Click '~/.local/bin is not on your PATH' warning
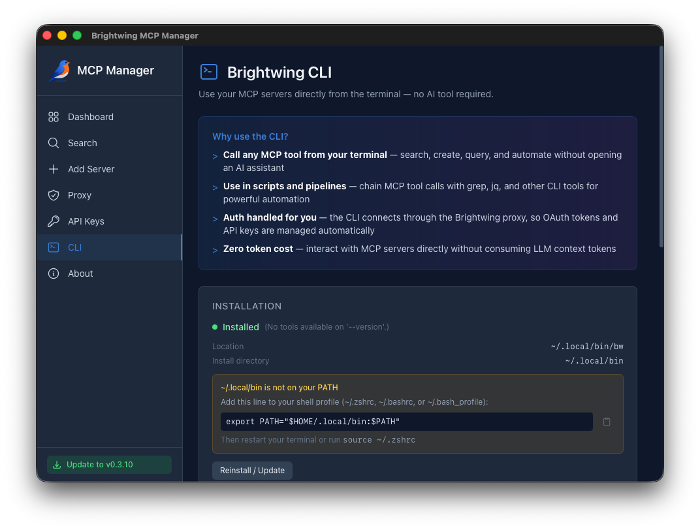 (279, 388)
